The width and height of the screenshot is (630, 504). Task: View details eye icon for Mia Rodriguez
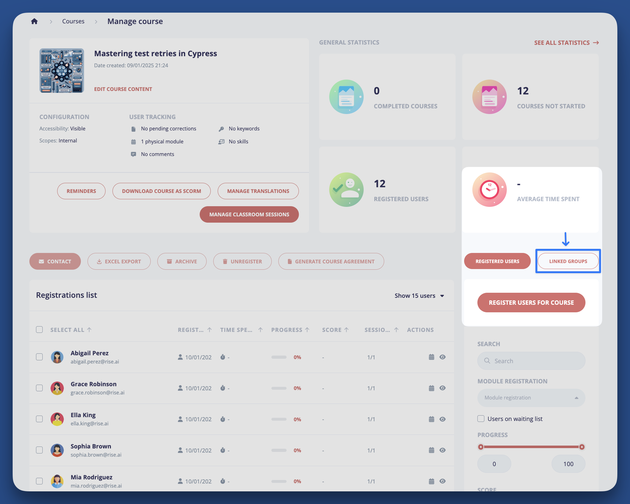(443, 481)
